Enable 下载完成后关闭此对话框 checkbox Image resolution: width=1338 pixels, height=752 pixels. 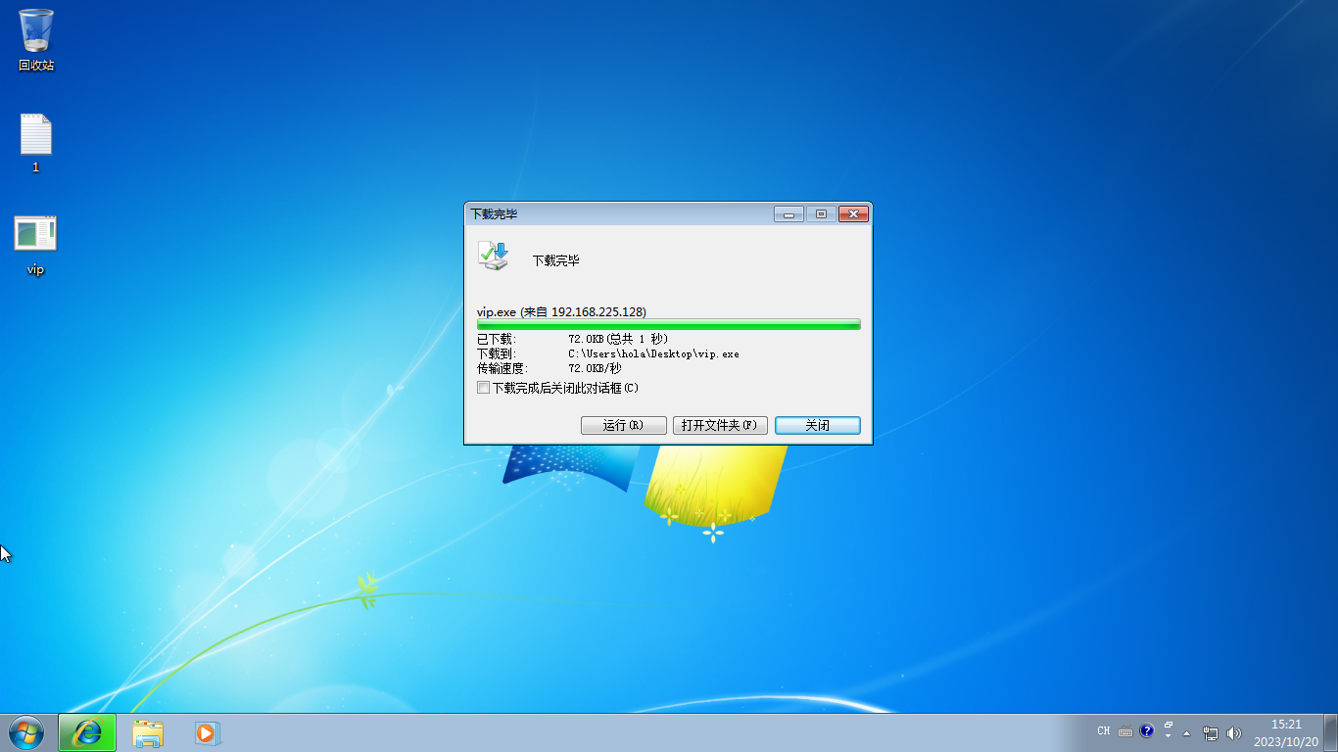coord(483,387)
